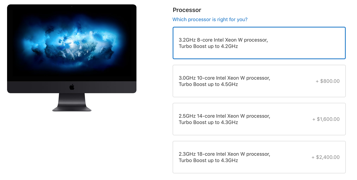Click the iMac's front camera dot
This screenshot has height=180, width=357.
72,6
